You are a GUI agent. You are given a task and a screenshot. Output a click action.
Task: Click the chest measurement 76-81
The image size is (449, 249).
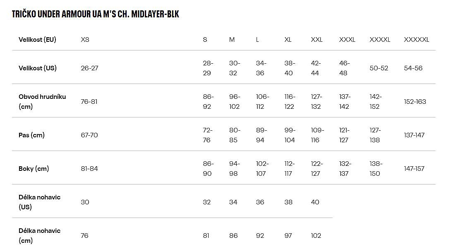pos(89,102)
